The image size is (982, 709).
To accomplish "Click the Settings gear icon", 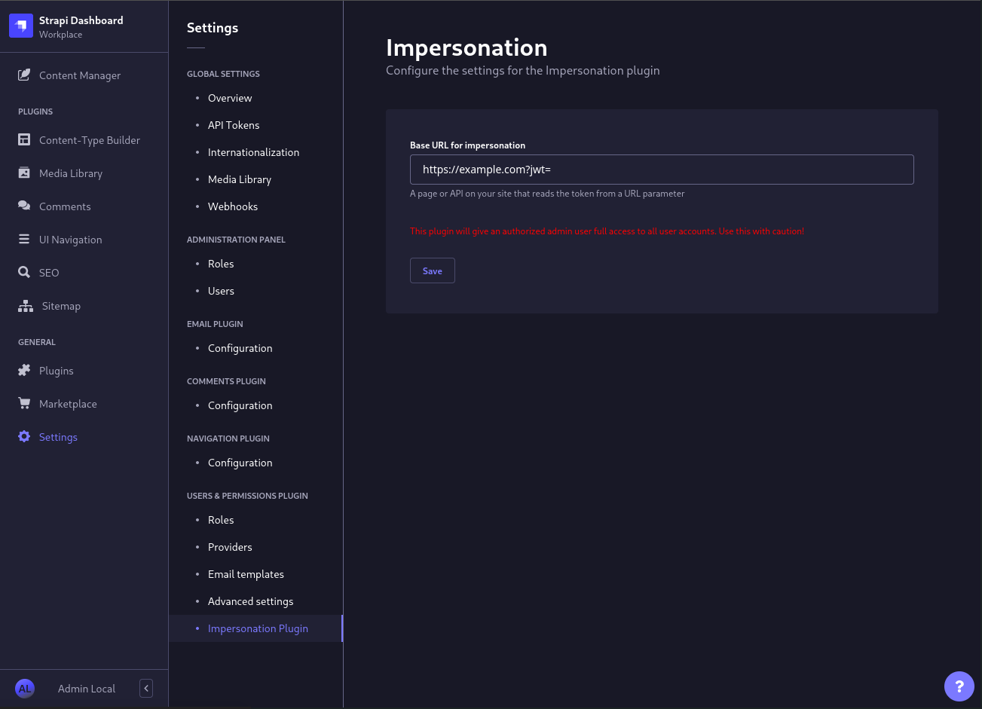I will pos(24,437).
